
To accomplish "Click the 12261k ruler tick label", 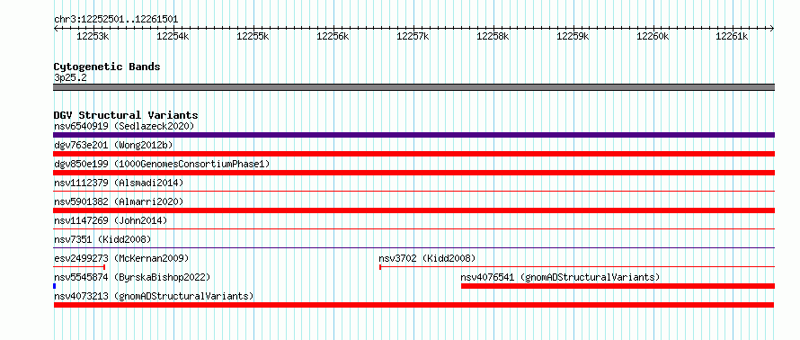I will pyautogui.click(x=733, y=36).
